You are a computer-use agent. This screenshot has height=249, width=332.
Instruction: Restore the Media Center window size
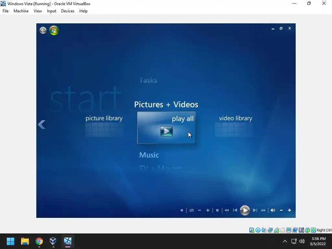281,29
